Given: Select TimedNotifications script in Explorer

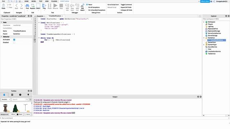Looking at the screenshot, I should pos(217,40).
